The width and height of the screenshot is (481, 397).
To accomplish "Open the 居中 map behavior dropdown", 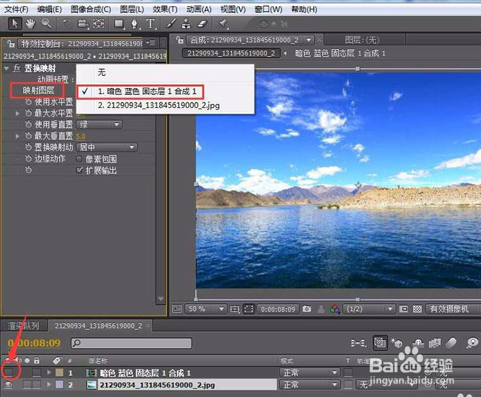I will pyautogui.click(x=107, y=147).
